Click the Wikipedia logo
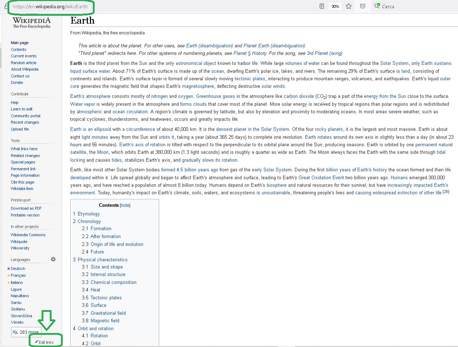 click(x=32, y=22)
